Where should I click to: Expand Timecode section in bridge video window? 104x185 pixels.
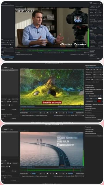pyautogui.click(x=88, y=127)
